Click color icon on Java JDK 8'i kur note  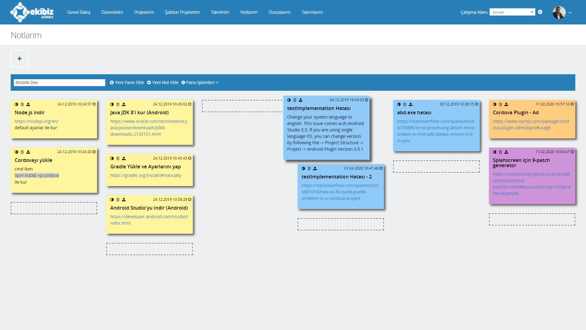(112, 104)
